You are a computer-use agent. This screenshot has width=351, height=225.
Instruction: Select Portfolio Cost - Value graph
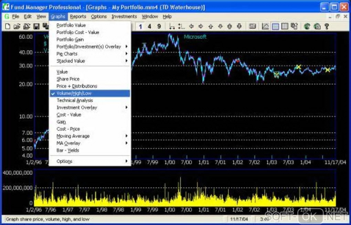pyautogui.click(x=90, y=32)
